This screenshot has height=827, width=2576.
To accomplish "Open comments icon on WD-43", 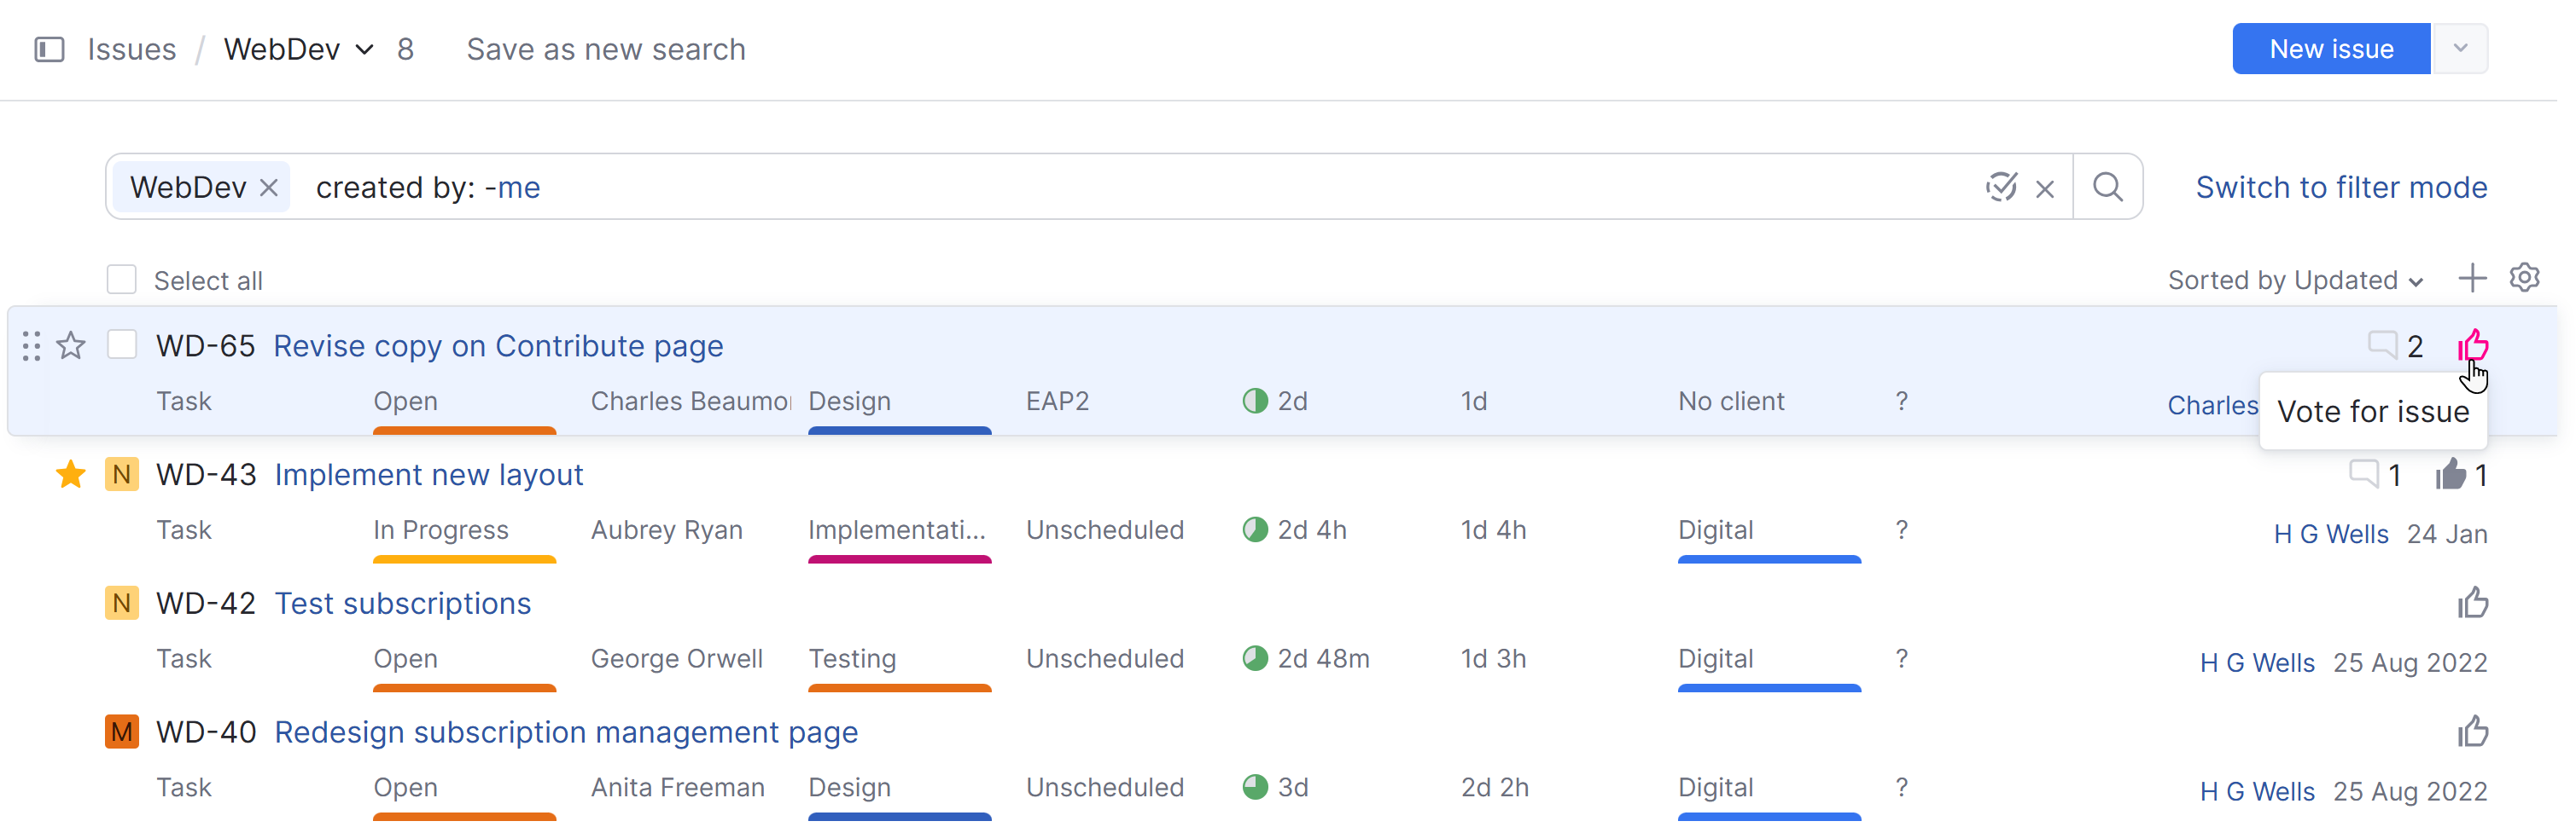I will (x=2363, y=474).
